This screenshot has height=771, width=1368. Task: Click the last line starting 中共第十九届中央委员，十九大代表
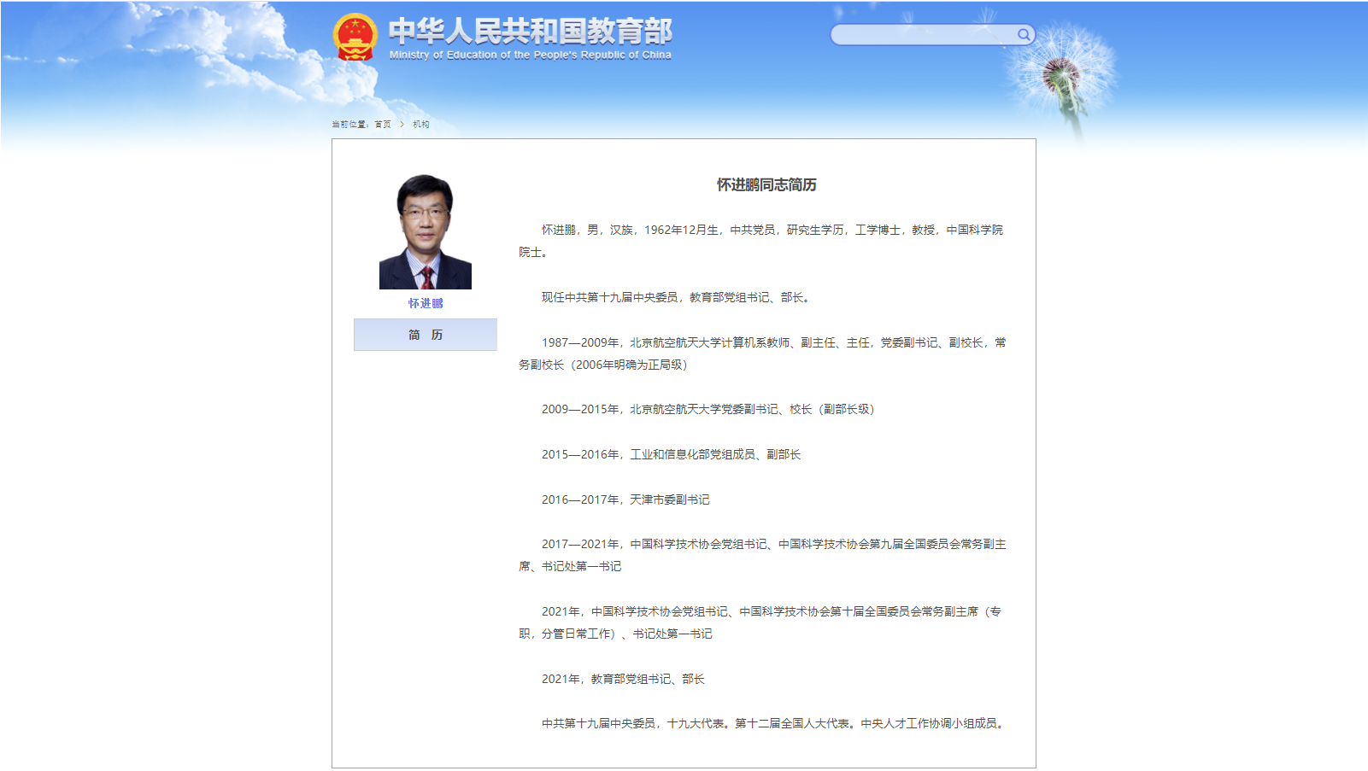point(775,724)
